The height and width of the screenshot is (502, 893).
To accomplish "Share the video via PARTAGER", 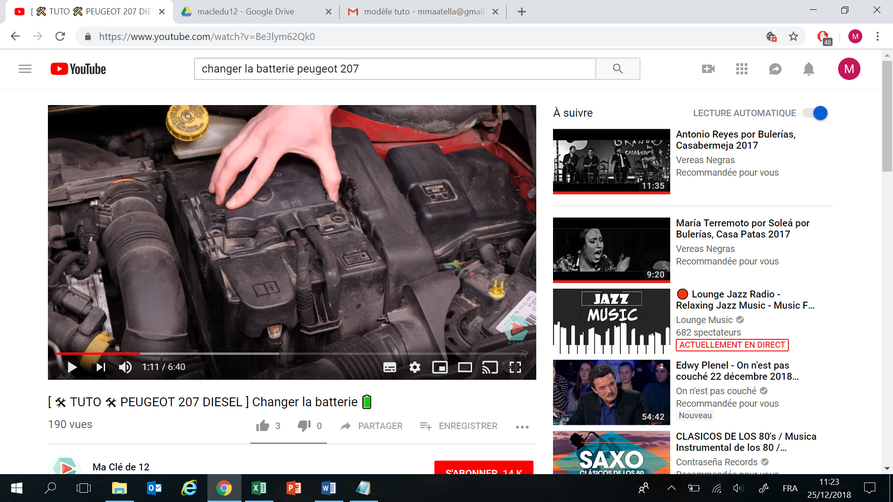I will click(x=371, y=426).
